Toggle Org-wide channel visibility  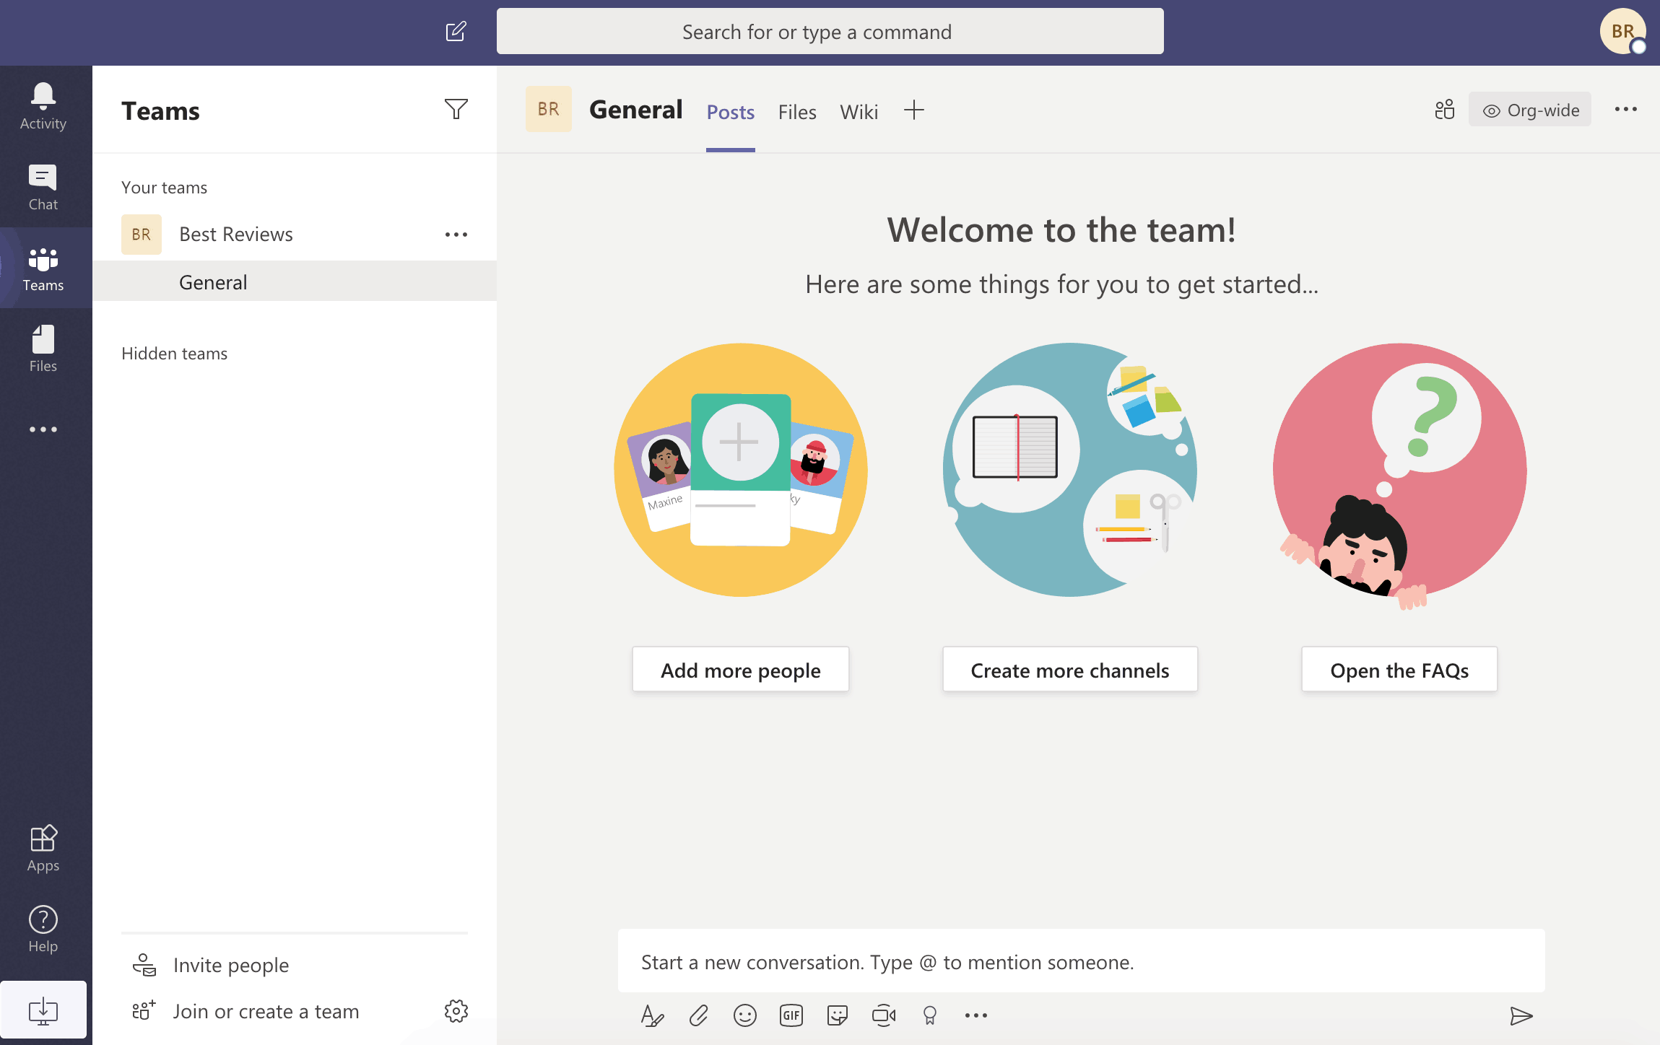[1529, 110]
